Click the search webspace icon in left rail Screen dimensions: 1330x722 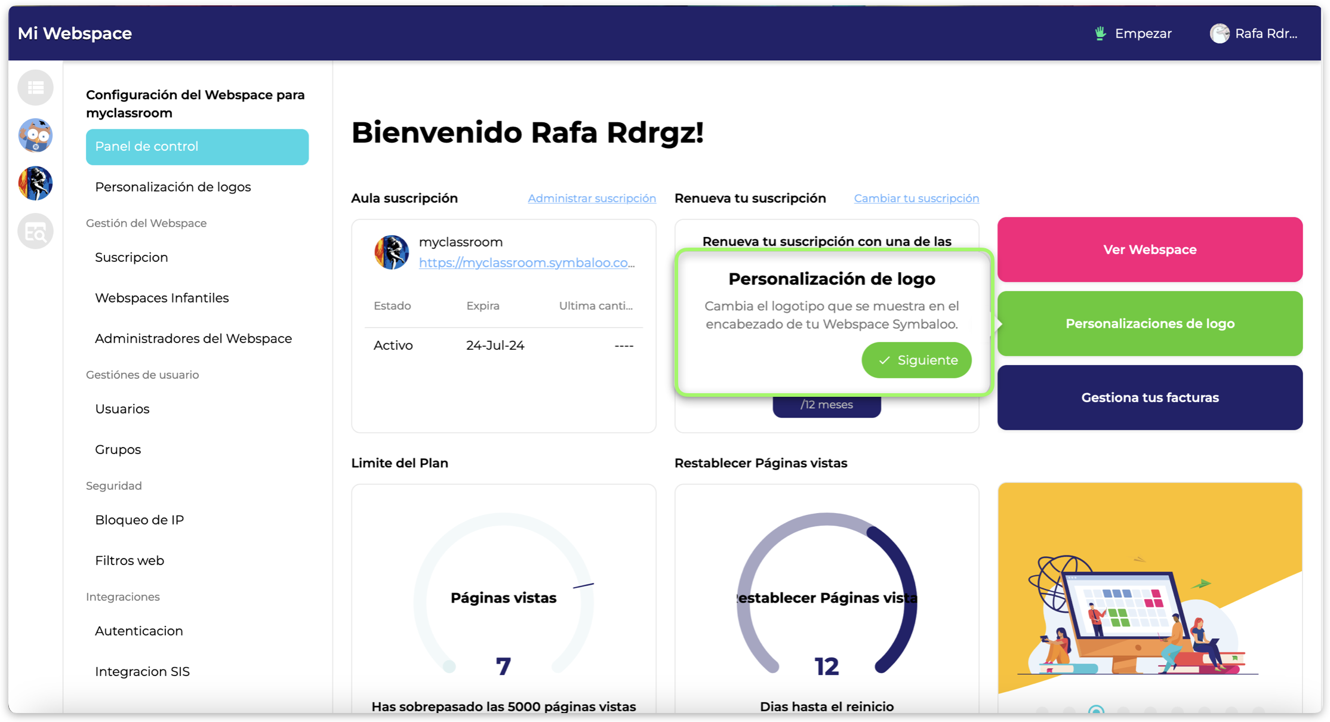35,232
